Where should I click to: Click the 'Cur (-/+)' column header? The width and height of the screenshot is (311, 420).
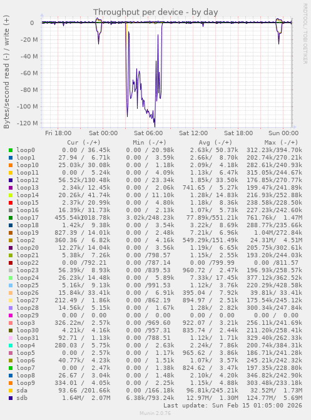(84, 143)
